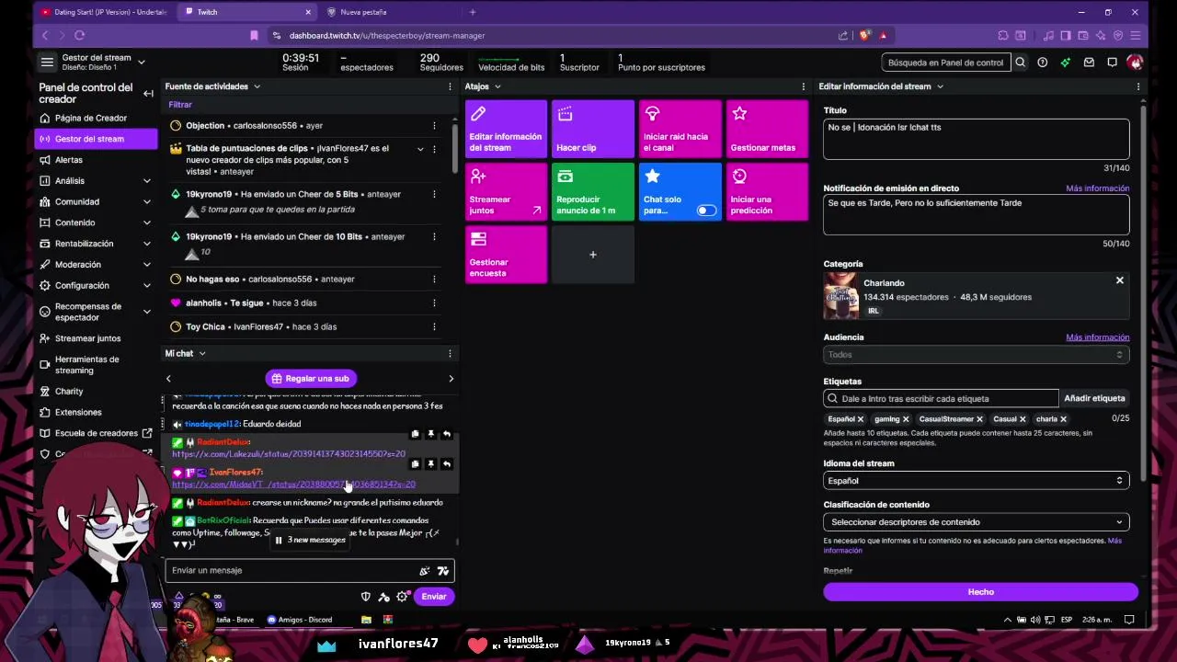Viewport: 1177px width, 662px height.
Task: Expand the Moderación sidebar section
Action: click(96, 265)
